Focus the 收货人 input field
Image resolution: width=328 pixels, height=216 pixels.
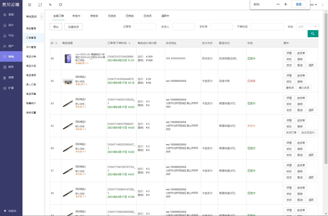click(183, 27)
